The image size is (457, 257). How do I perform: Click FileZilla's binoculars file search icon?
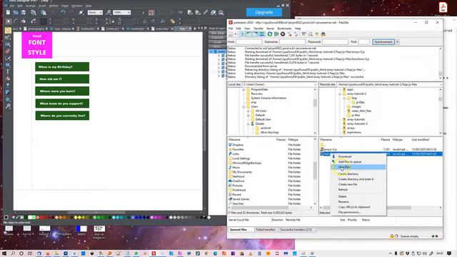click(x=323, y=34)
